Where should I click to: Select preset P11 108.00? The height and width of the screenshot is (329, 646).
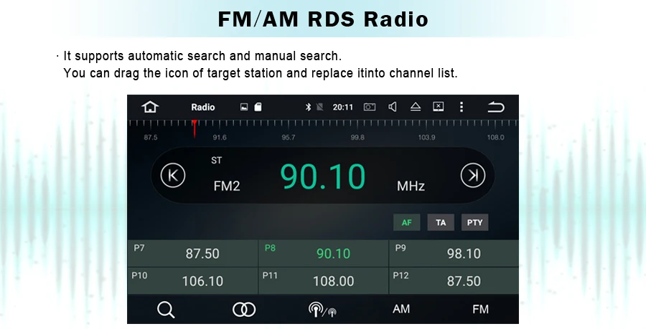pos(324,281)
